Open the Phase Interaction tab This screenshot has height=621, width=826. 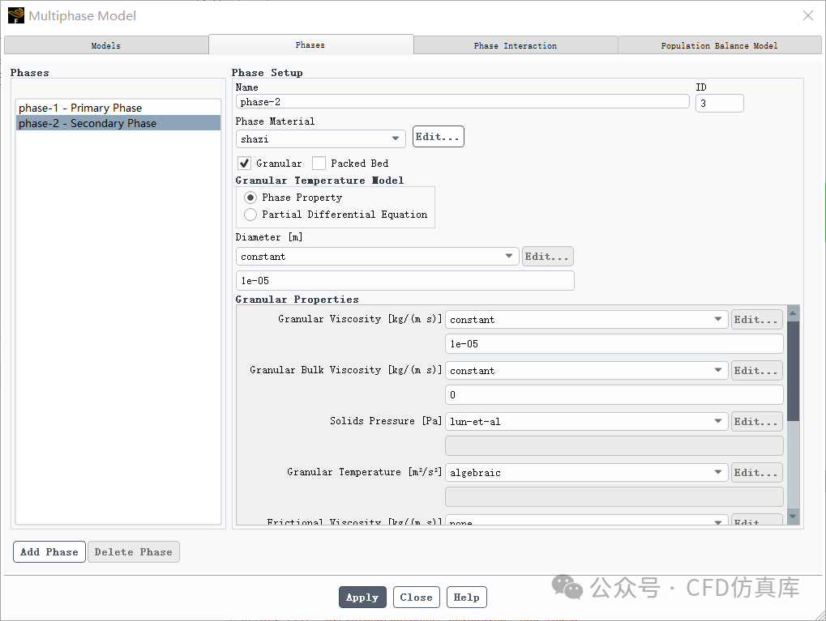click(516, 45)
